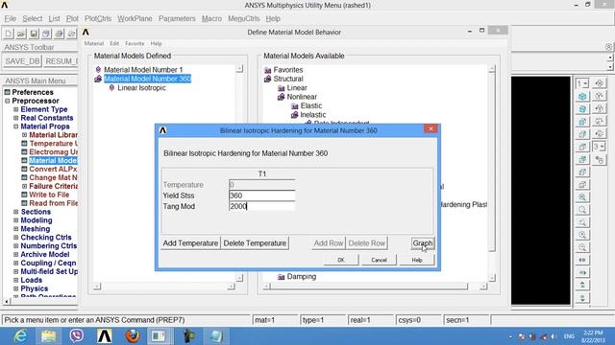Image resolution: width=615 pixels, height=345 pixels.
Task: Collapse the Preprocessor tree node
Action: pyautogui.click(x=7, y=101)
